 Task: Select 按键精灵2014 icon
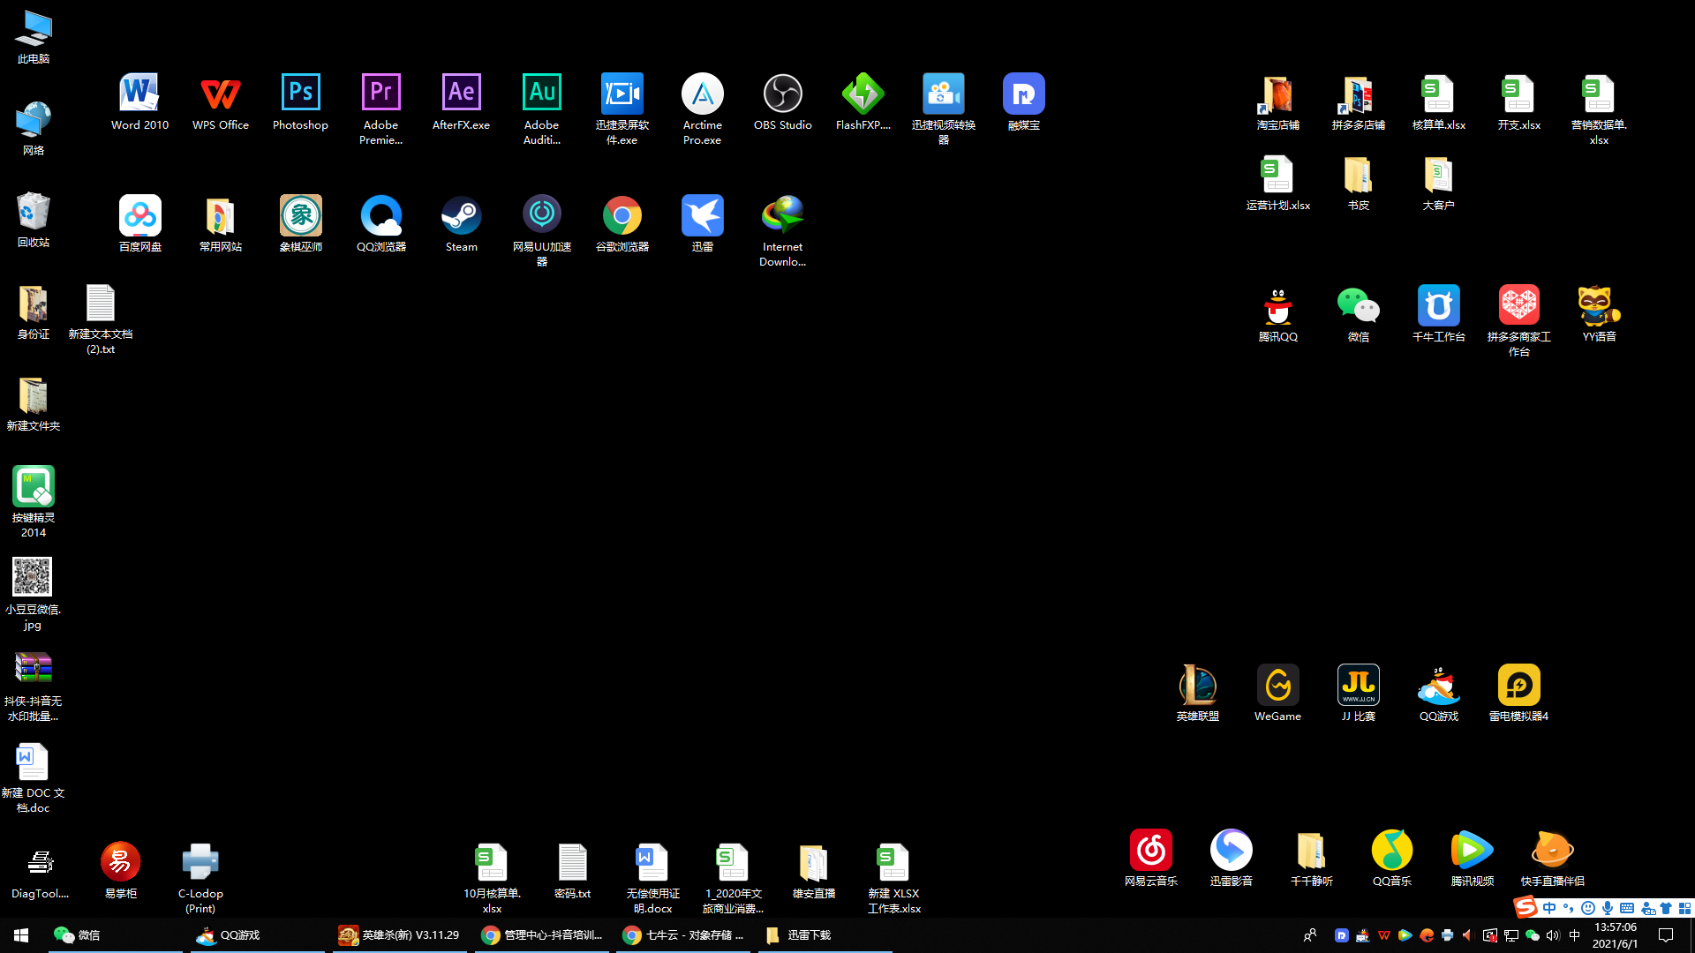pos(33,501)
